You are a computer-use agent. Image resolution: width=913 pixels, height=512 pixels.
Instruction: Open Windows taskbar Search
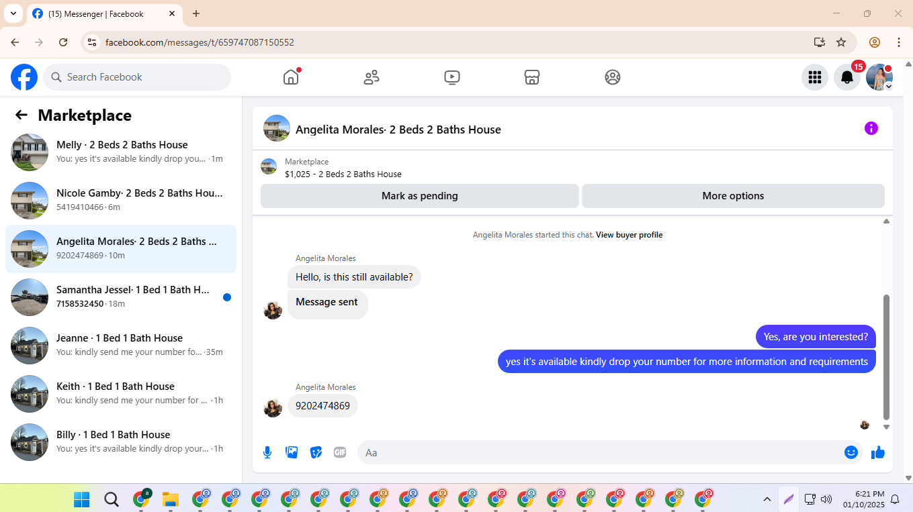pos(111,499)
